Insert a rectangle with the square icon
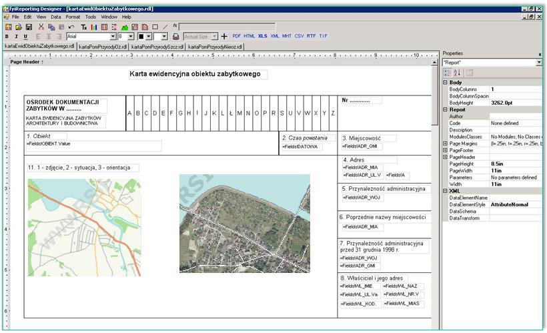 [x=155, y=27]
